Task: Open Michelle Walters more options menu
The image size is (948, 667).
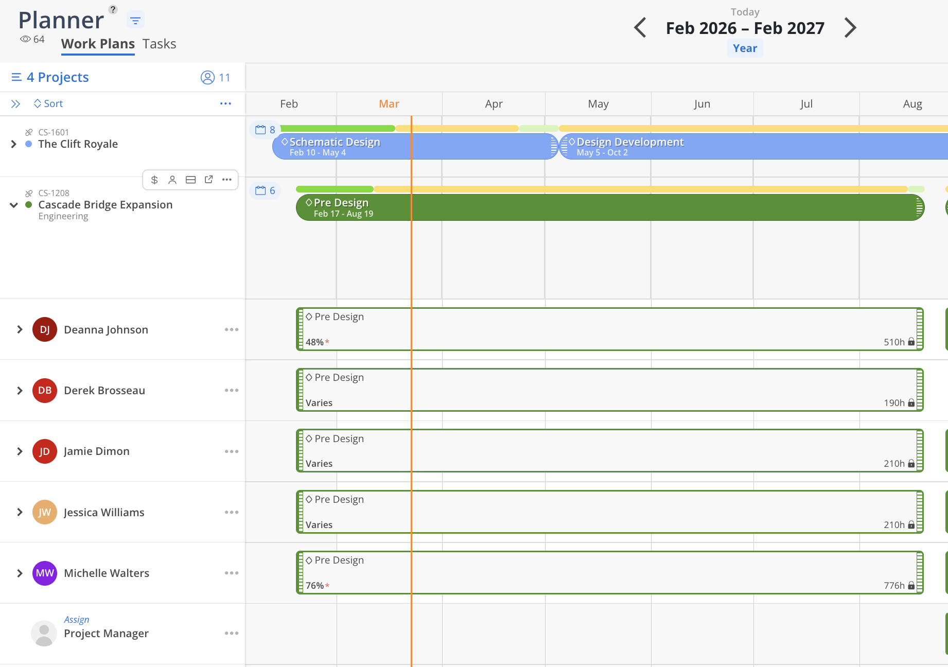Action: 232,573
